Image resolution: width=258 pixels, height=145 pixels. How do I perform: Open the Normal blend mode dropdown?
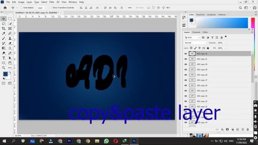point(196,43)
